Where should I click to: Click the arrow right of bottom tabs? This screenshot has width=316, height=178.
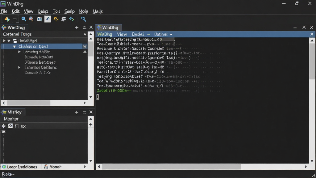[85, 167]
